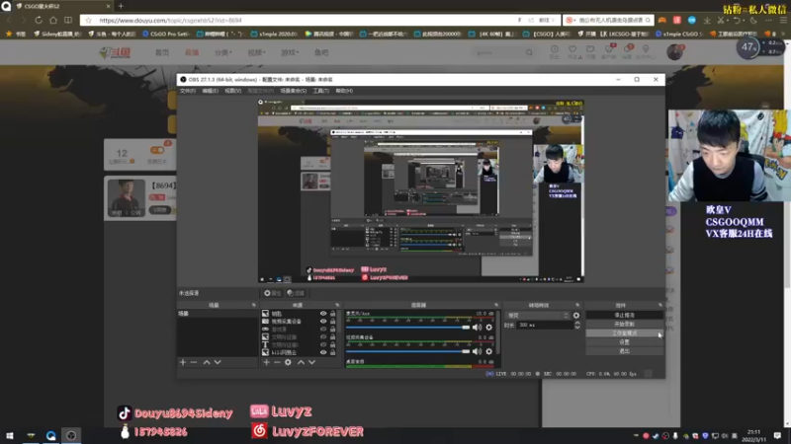
Task: Toggle visibility eye of the game capture source
Action: tap(323, 330)
